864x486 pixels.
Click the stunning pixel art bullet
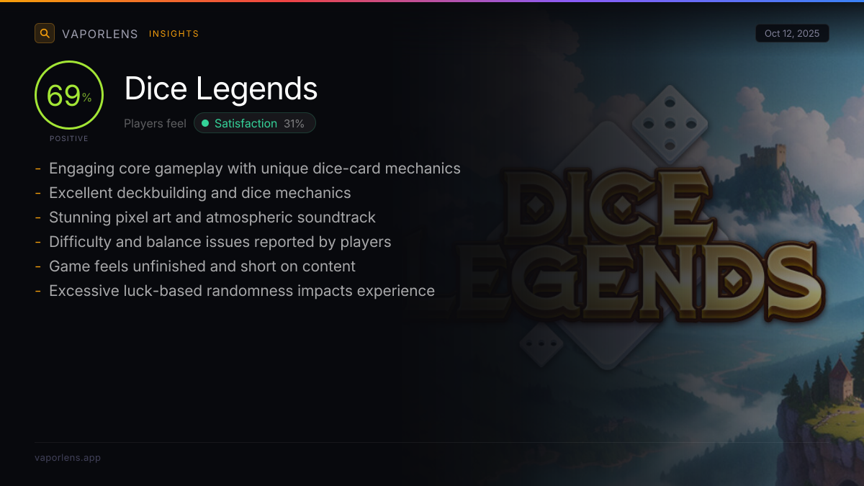pyautogui.click(x=205, y=217)
